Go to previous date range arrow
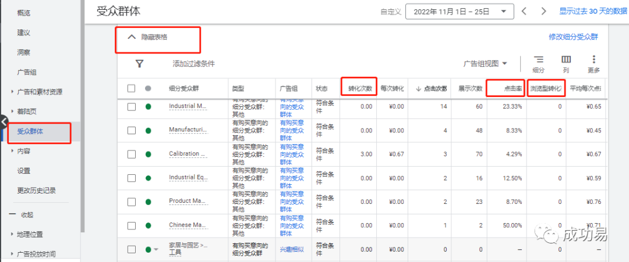Viewport: 629px width, 262px height. pos(524,11)
